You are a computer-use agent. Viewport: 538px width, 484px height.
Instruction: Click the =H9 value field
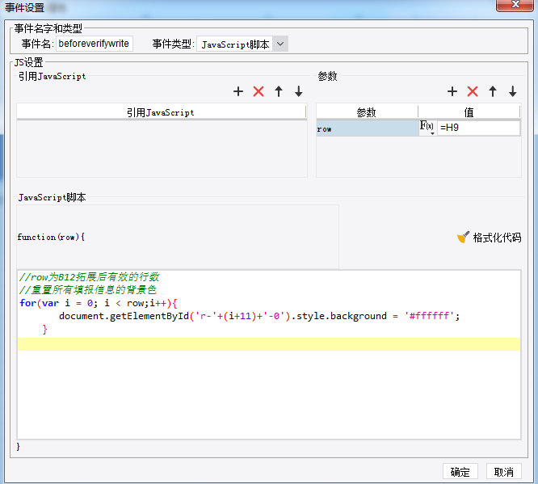coord(478,128)
